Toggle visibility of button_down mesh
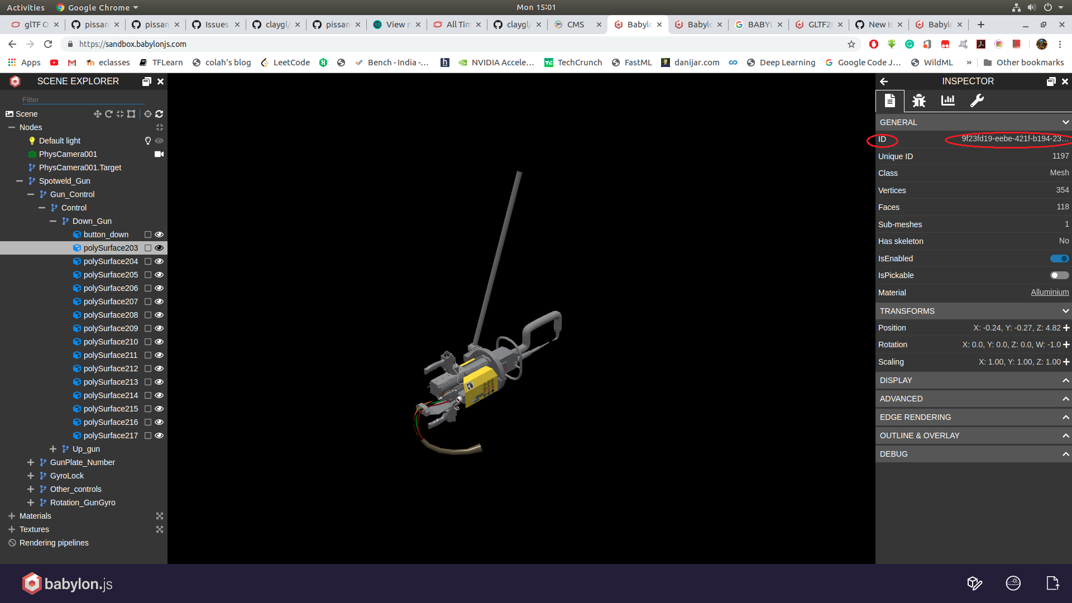Image resolution: width=1072 pixels, height=603 pixels. pos(159,234)
